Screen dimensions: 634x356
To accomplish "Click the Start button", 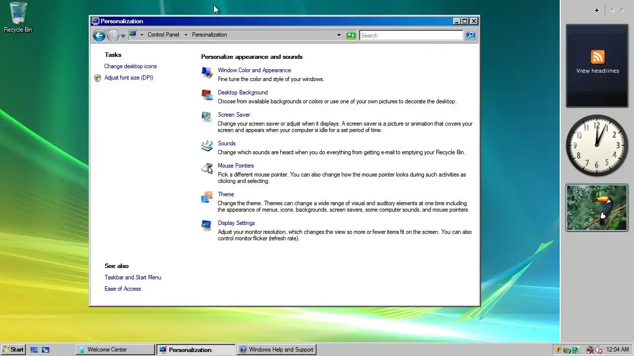I will [x=13, y=350].
